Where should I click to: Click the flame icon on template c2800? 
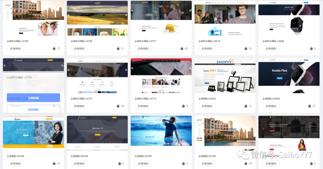(311, 48)
